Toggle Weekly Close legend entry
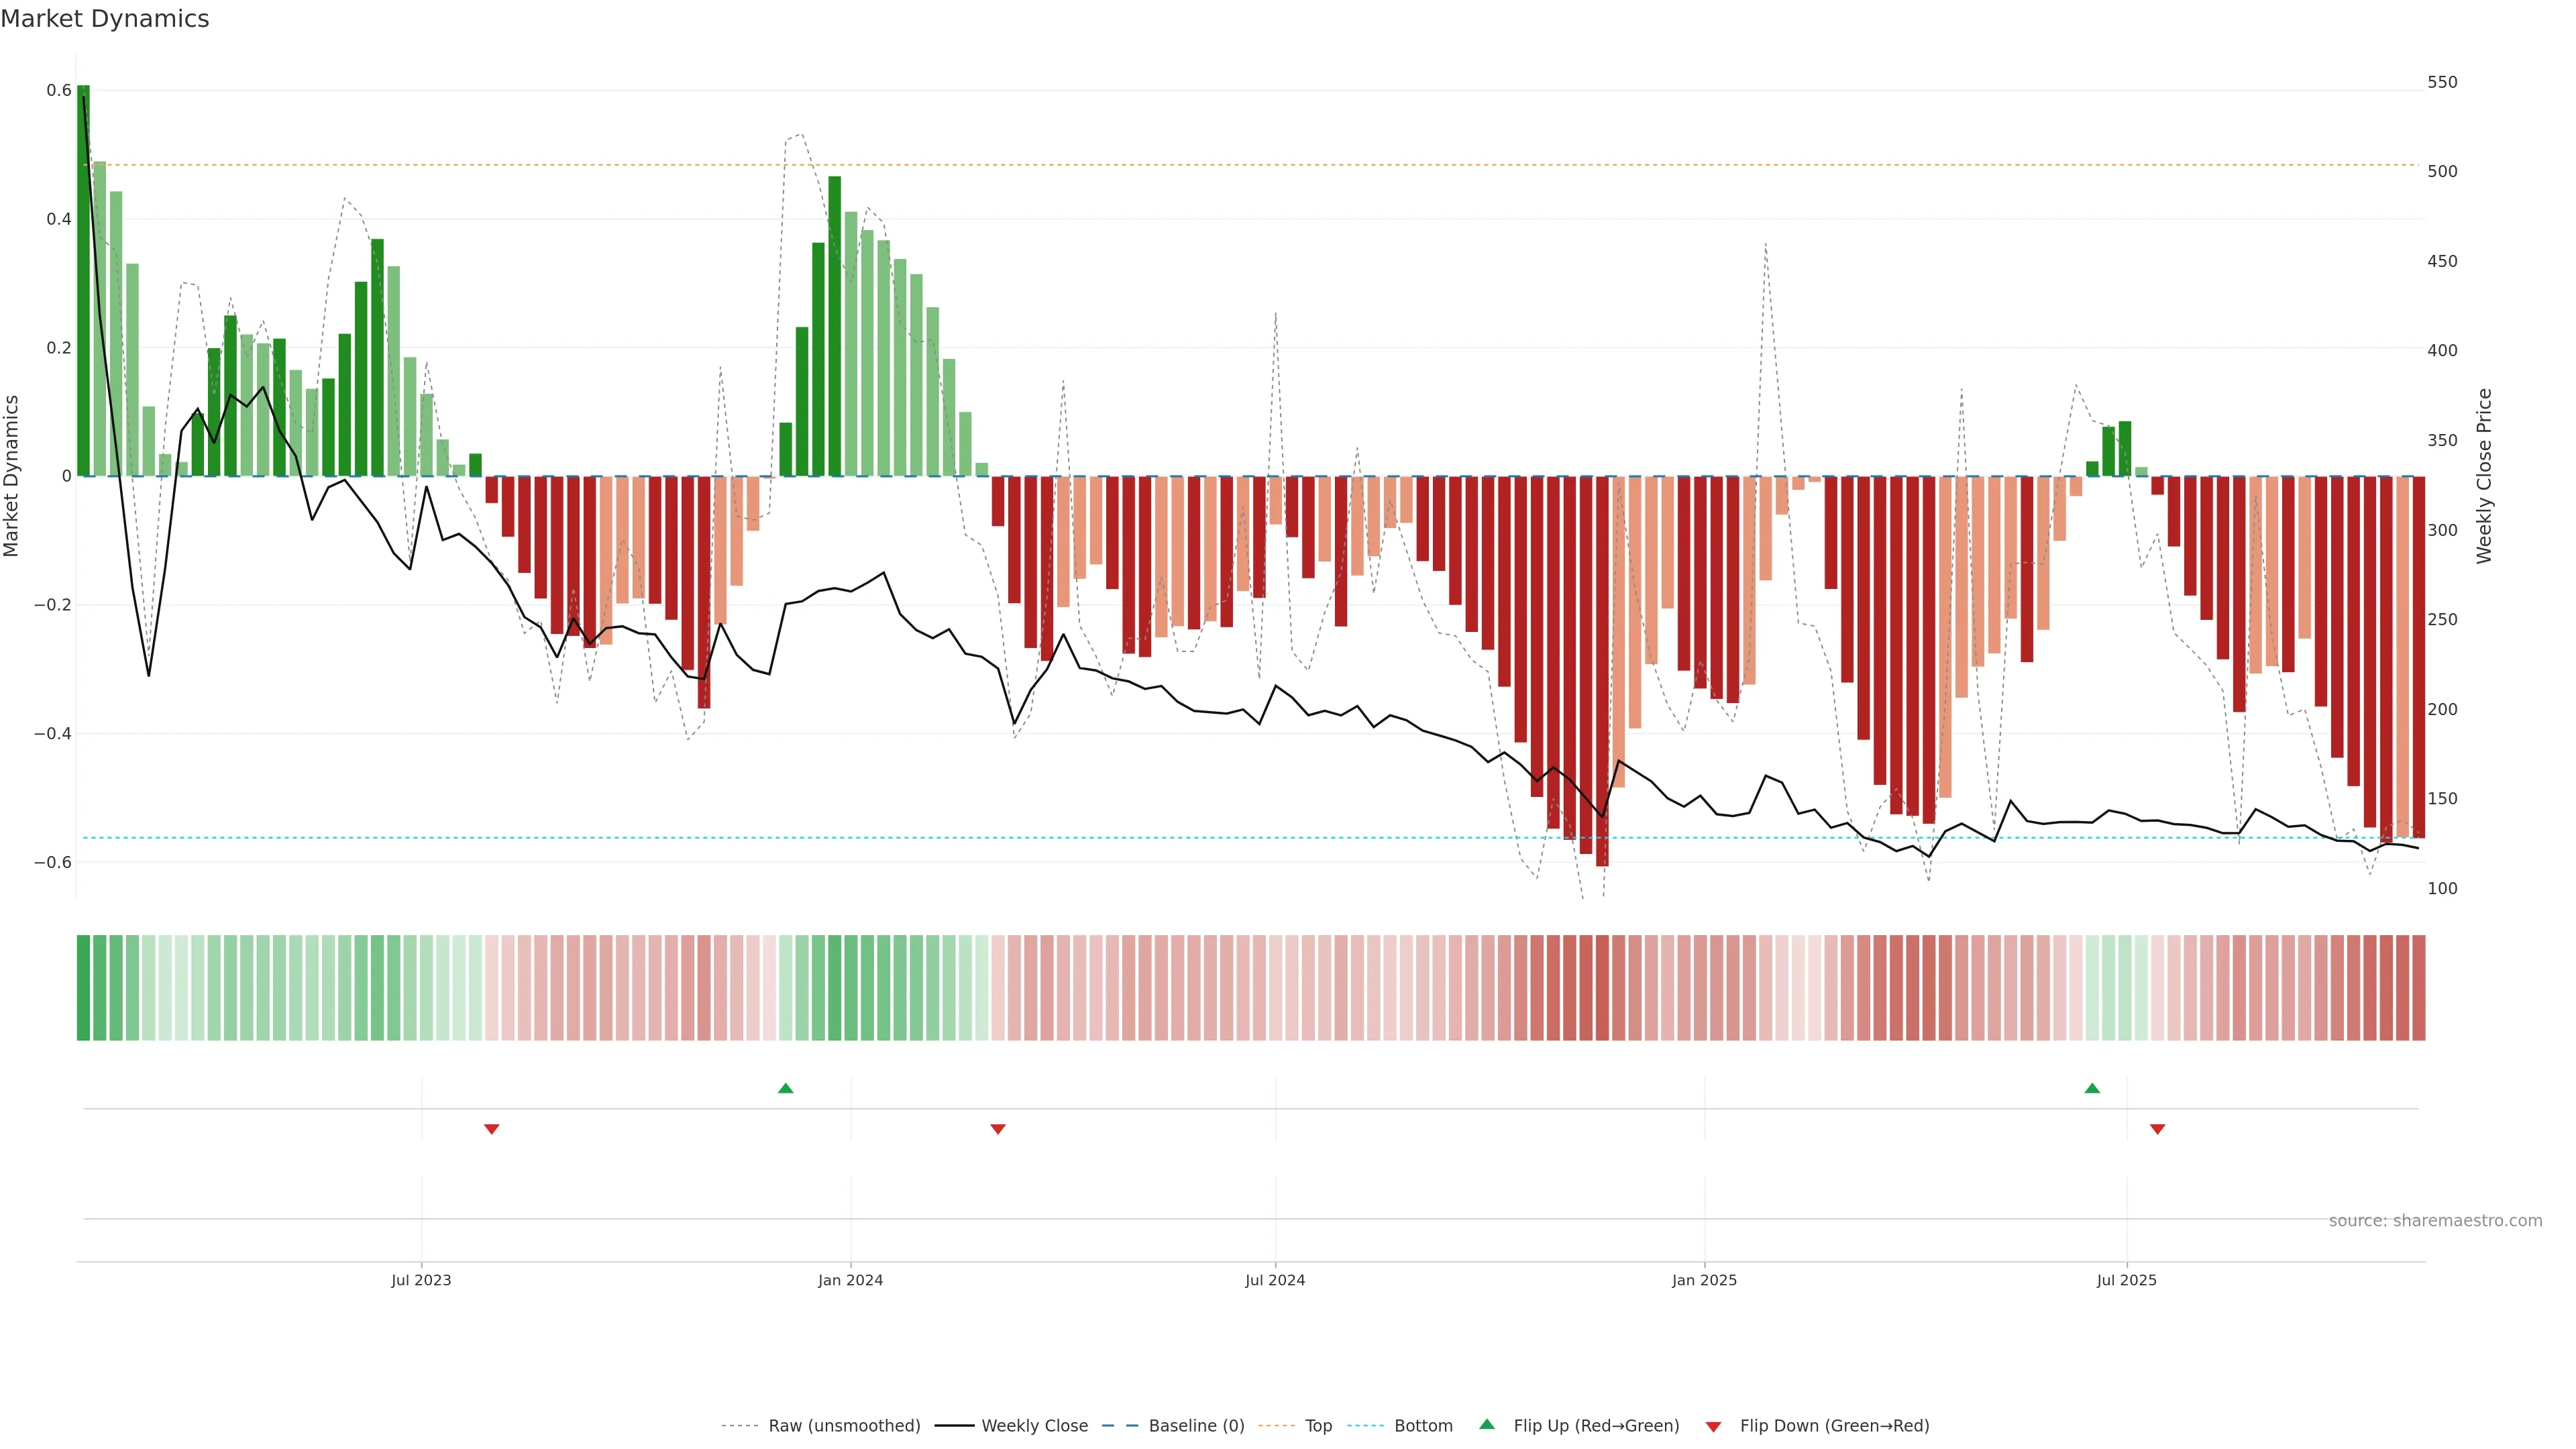The image size is (2576, 1449). [1034, 1426]
